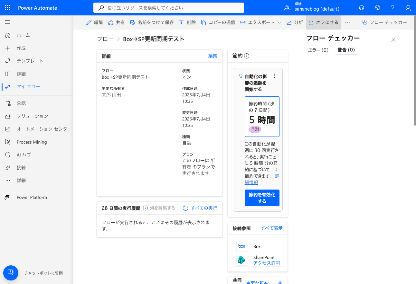Image resolution: width=416 pixels, height=284 pixels.
Task: Click 名前をつけて保存 in the command bar
Action: point(152,22)
